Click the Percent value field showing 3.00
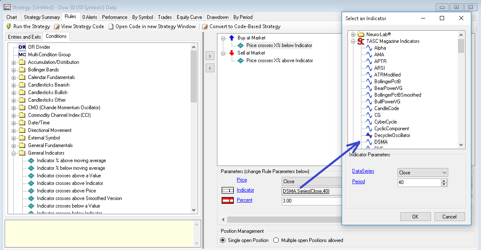Viewport: 481px width, 250px height. [311, 201]
